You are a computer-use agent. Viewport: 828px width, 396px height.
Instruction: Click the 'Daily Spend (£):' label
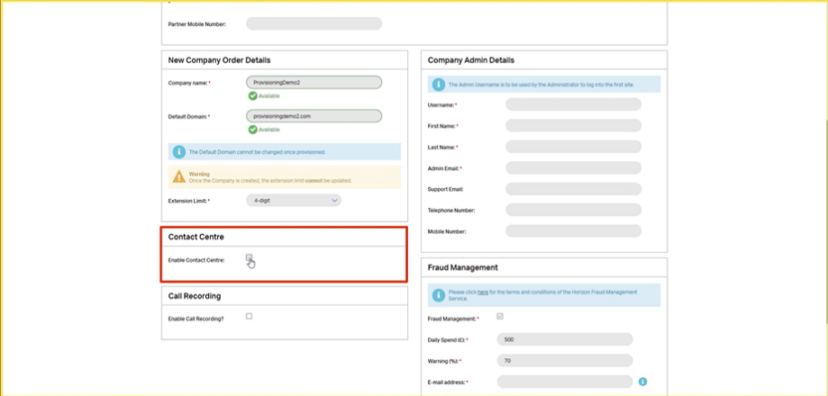(x=447, y=340)
